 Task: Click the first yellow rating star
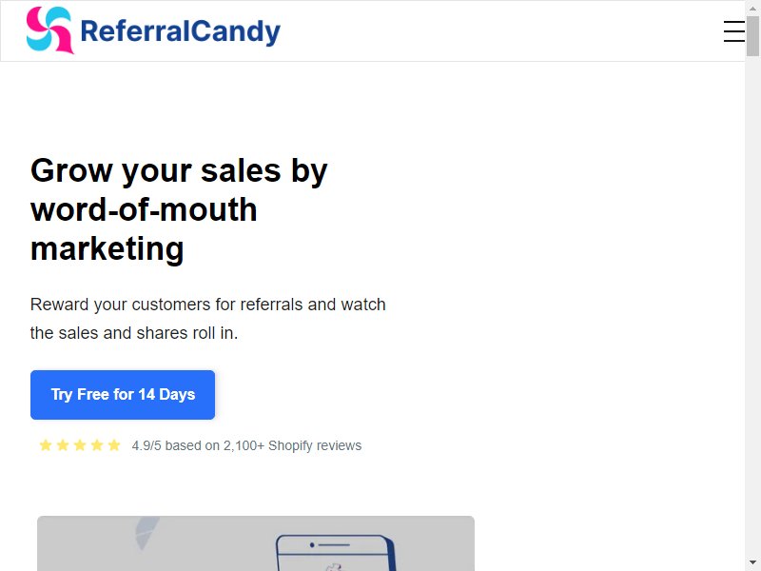coord(46,444)
